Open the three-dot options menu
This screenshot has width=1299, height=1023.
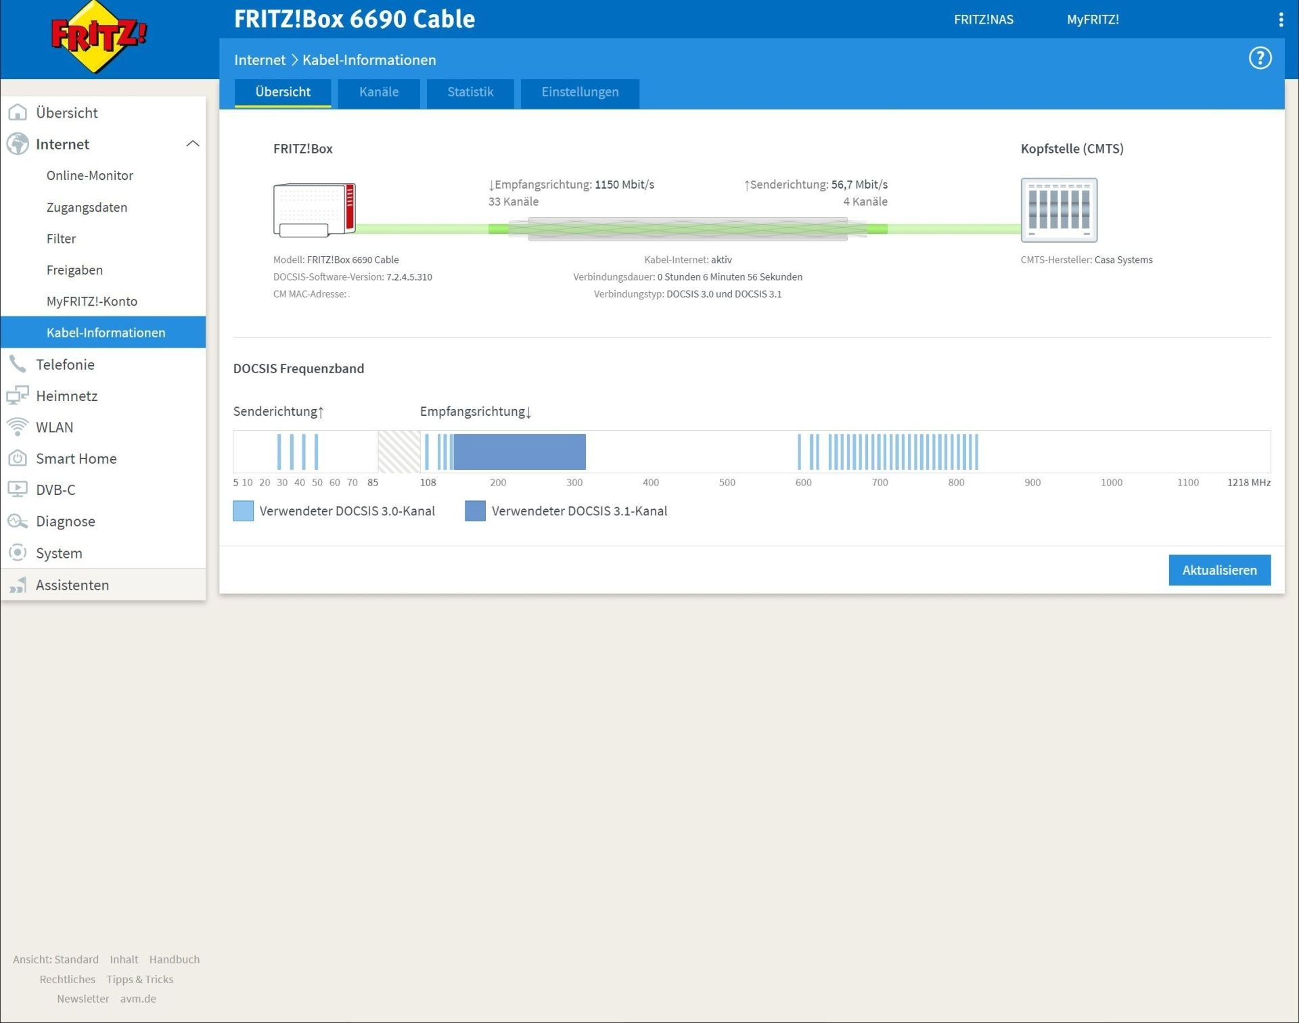pos(1280,20)
